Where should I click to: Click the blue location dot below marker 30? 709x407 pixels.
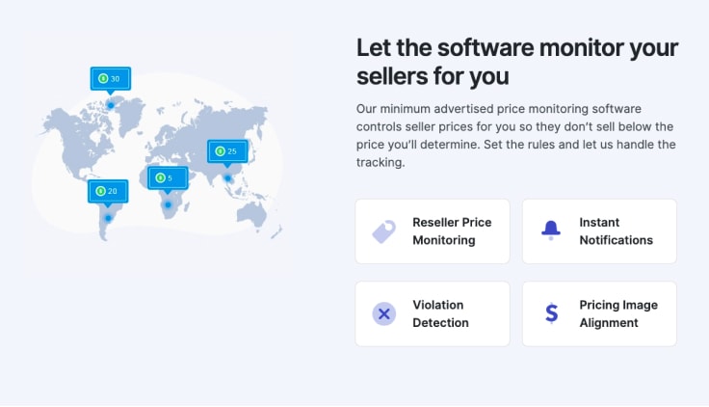tap(110, 105)
